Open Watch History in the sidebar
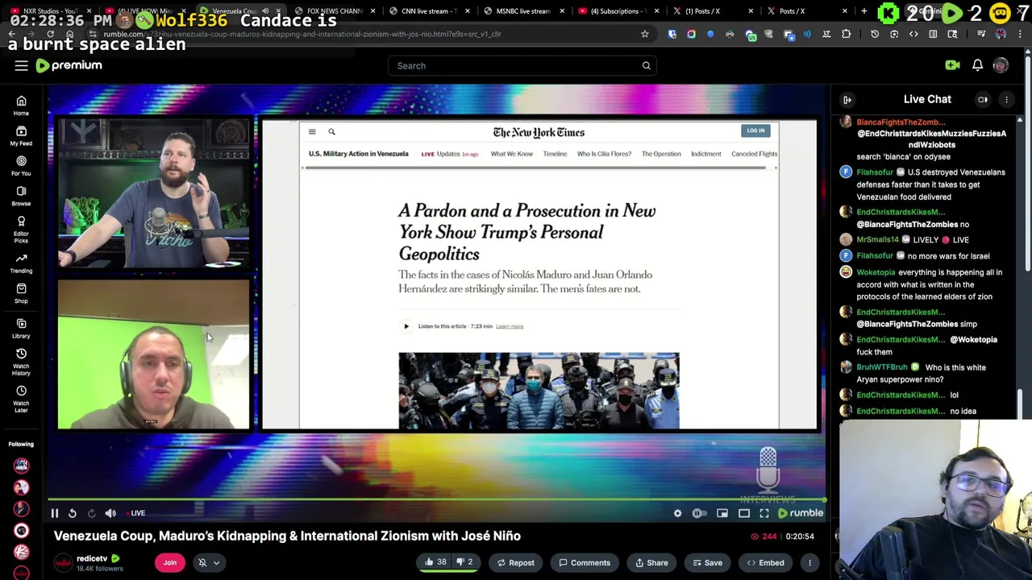 [x=21, y=362]
